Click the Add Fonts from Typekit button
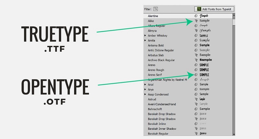259x139 pixels. pyautogui.click(x=214, y=9)
